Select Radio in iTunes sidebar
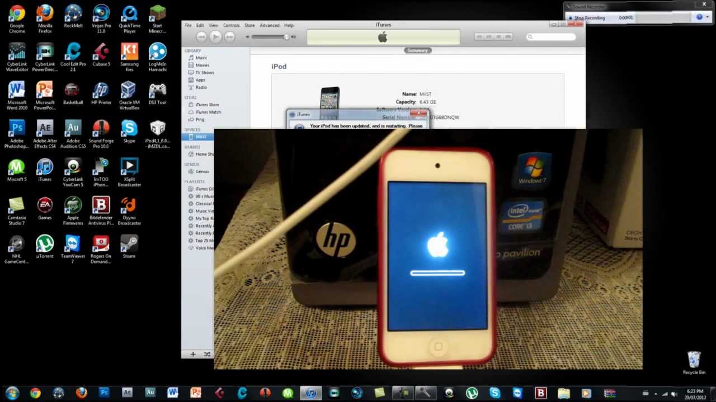The width and height of the screenshot is (716, 402). [201, 88]
